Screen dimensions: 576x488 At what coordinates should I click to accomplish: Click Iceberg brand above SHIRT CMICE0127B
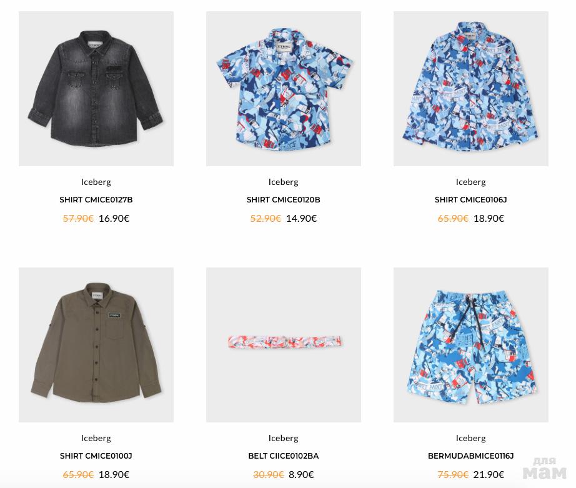coord(96,182)
